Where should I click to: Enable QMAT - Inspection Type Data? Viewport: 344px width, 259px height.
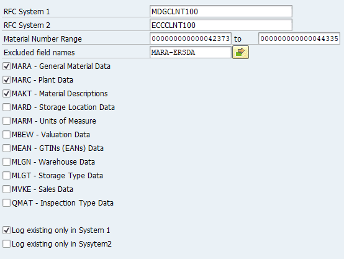(x=7, y=203)
